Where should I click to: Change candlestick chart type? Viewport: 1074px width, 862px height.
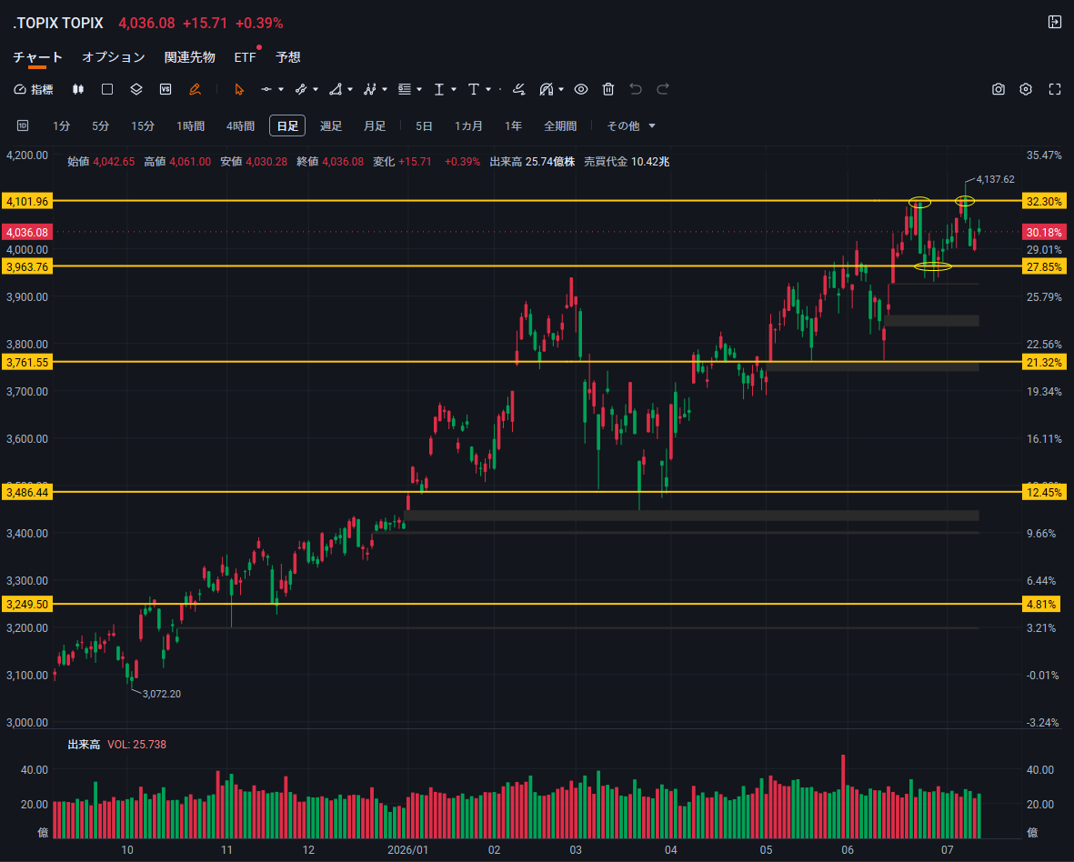click(78, 90)
